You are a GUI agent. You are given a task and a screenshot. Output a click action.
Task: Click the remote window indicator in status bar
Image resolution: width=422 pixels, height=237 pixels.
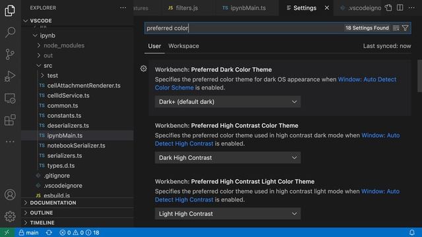(x=7, y=232)
